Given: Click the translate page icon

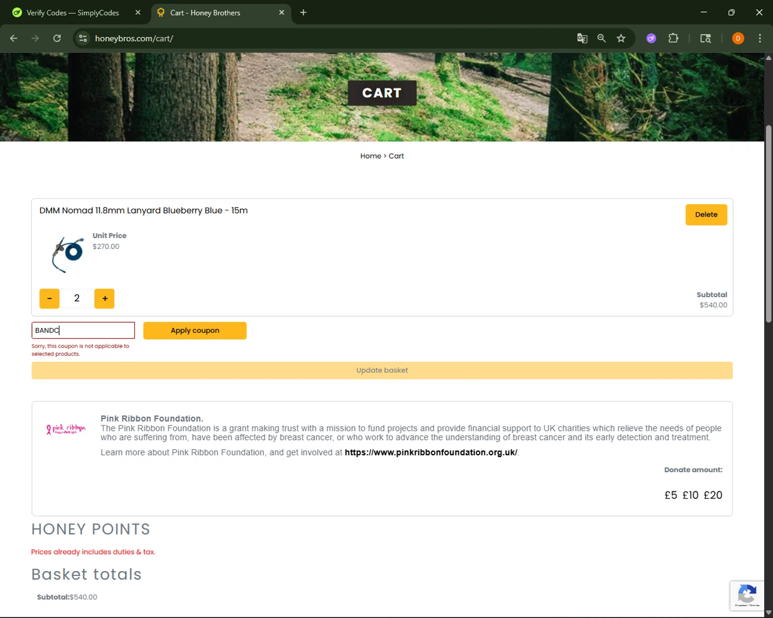Looking at the screenshot, I should pos(582,38).
